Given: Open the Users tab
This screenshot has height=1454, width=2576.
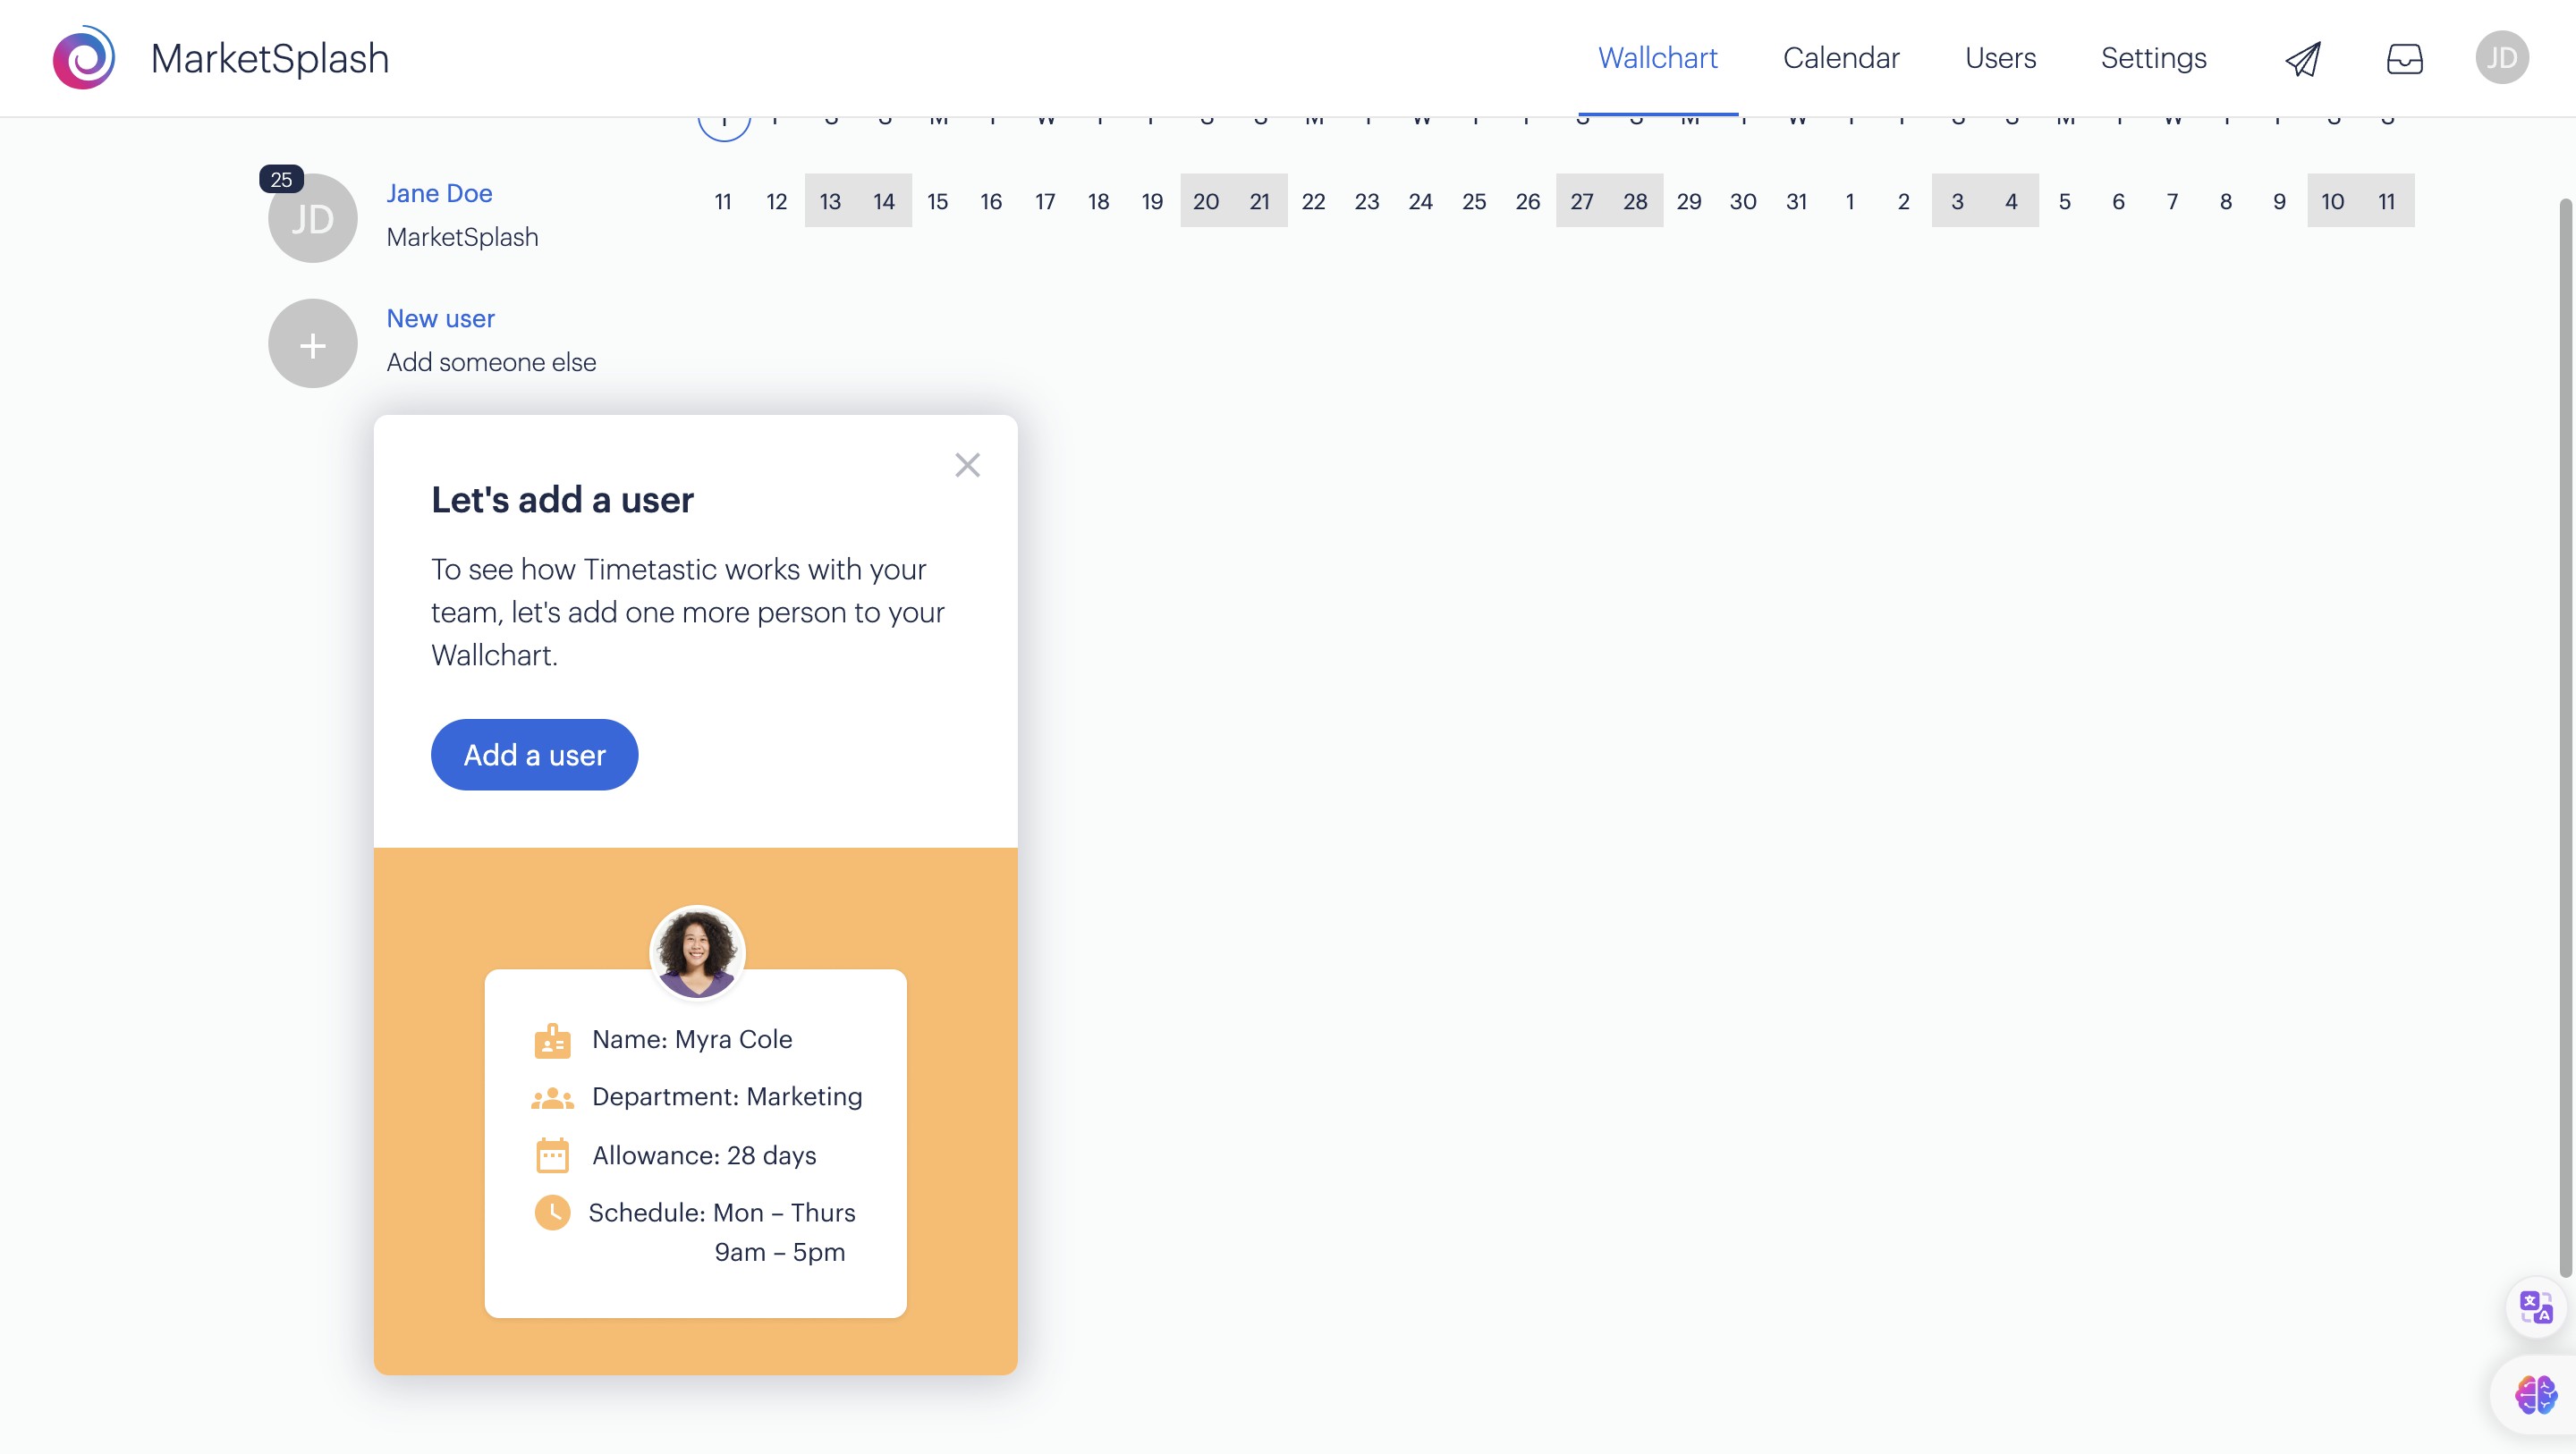Looking at the screenshot, I should point(2000,58).
